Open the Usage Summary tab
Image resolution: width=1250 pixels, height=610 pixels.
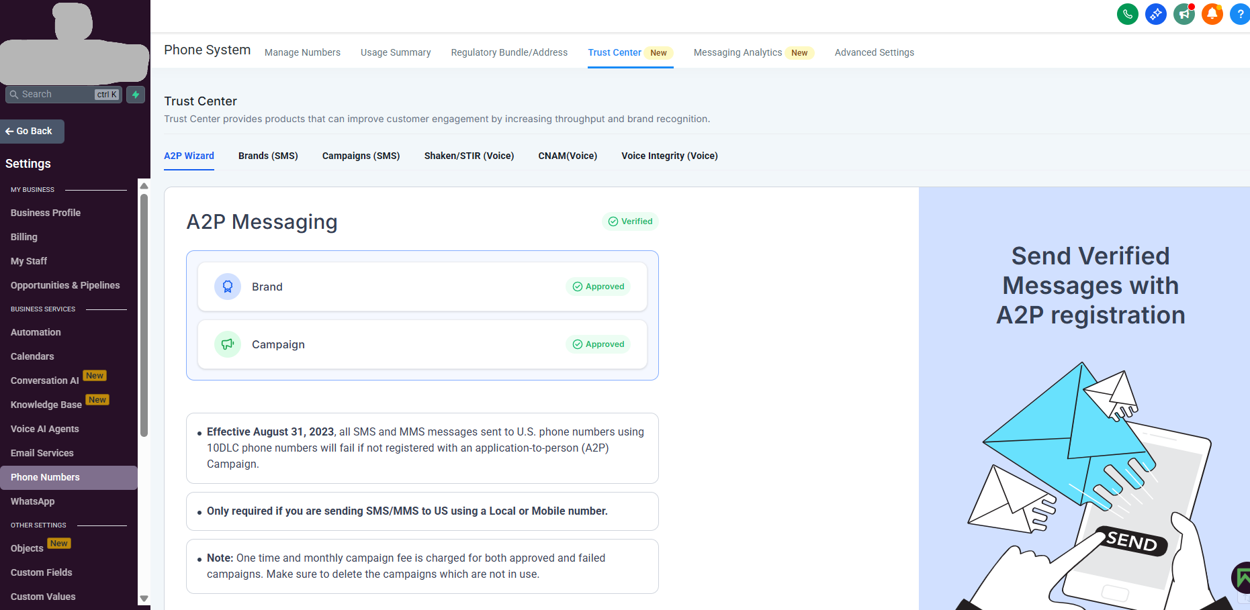point(396,52)
